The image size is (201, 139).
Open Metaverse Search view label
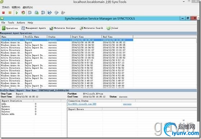click(x=93, y=28)
